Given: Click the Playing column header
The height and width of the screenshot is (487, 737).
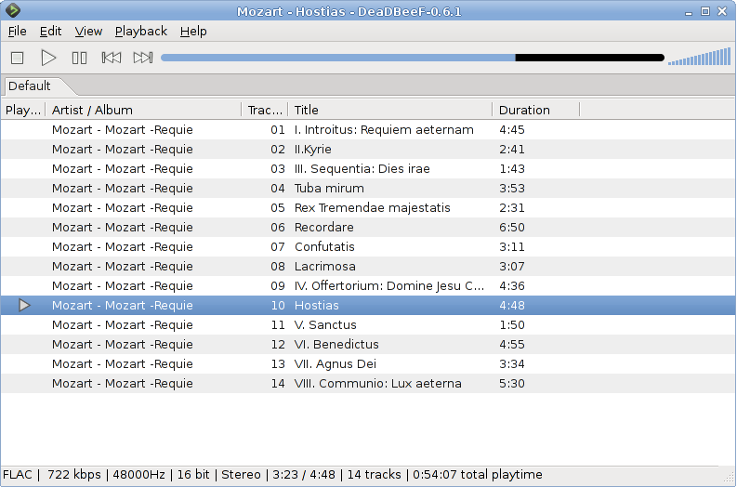Looking at the screenshot, I should tap(23, 110).
